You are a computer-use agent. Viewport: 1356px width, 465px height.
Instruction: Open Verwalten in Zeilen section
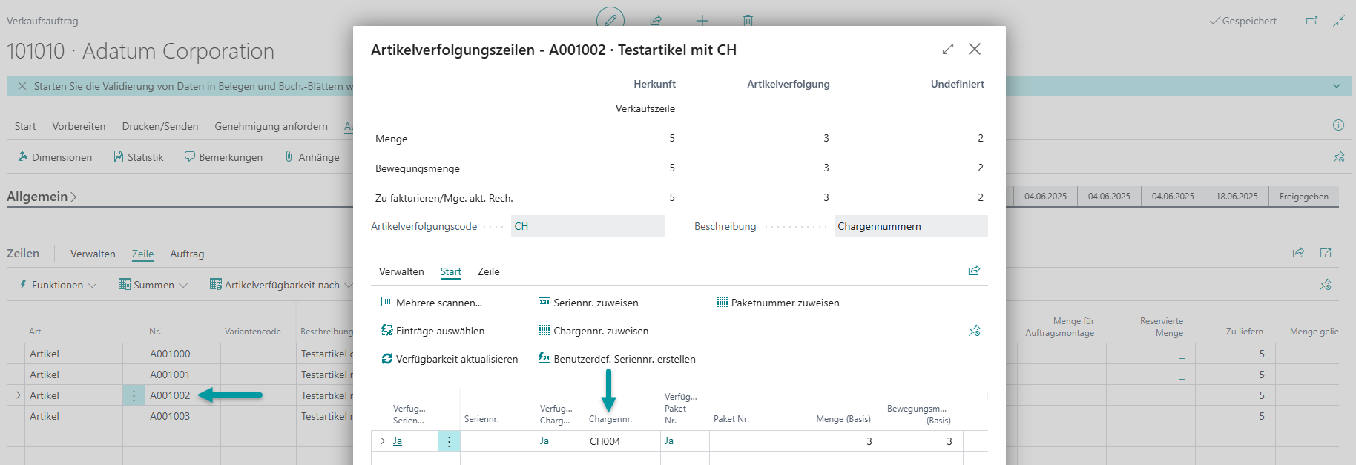point(93,254)
